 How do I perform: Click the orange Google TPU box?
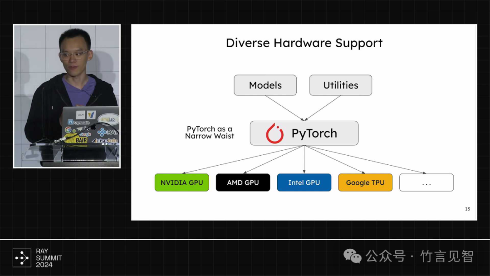pyautogui.click(x=365, y=182)
